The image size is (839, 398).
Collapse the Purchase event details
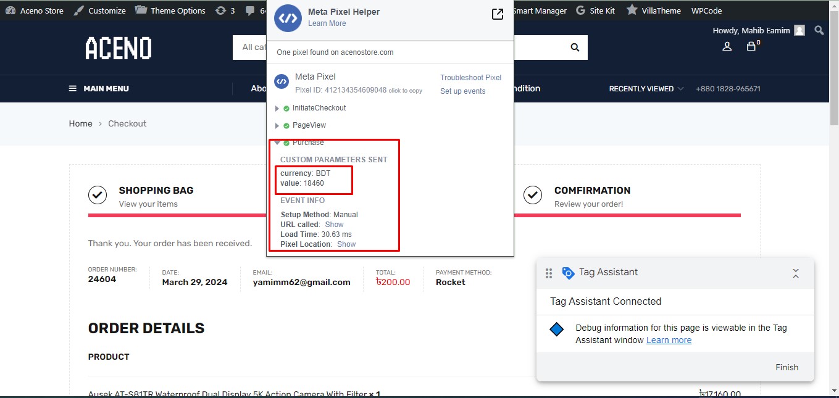click(x=277, y=143)
